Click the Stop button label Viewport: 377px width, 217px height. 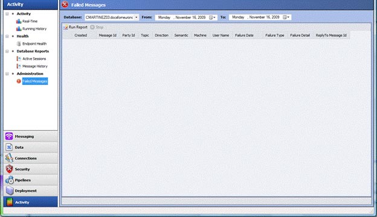tap(100, 27)
